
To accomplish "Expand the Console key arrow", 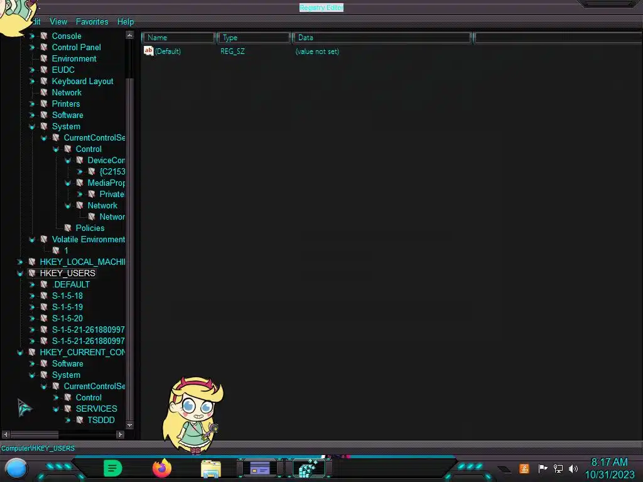I will click(x=32, y=36).
